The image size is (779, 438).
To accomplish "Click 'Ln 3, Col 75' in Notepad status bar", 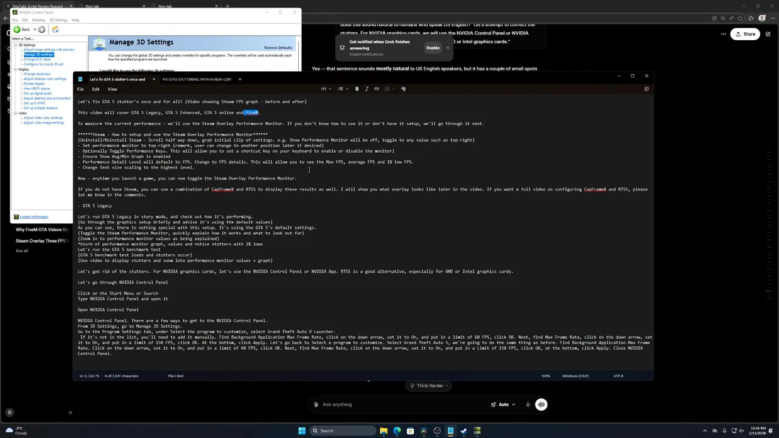I will [89, 376].
